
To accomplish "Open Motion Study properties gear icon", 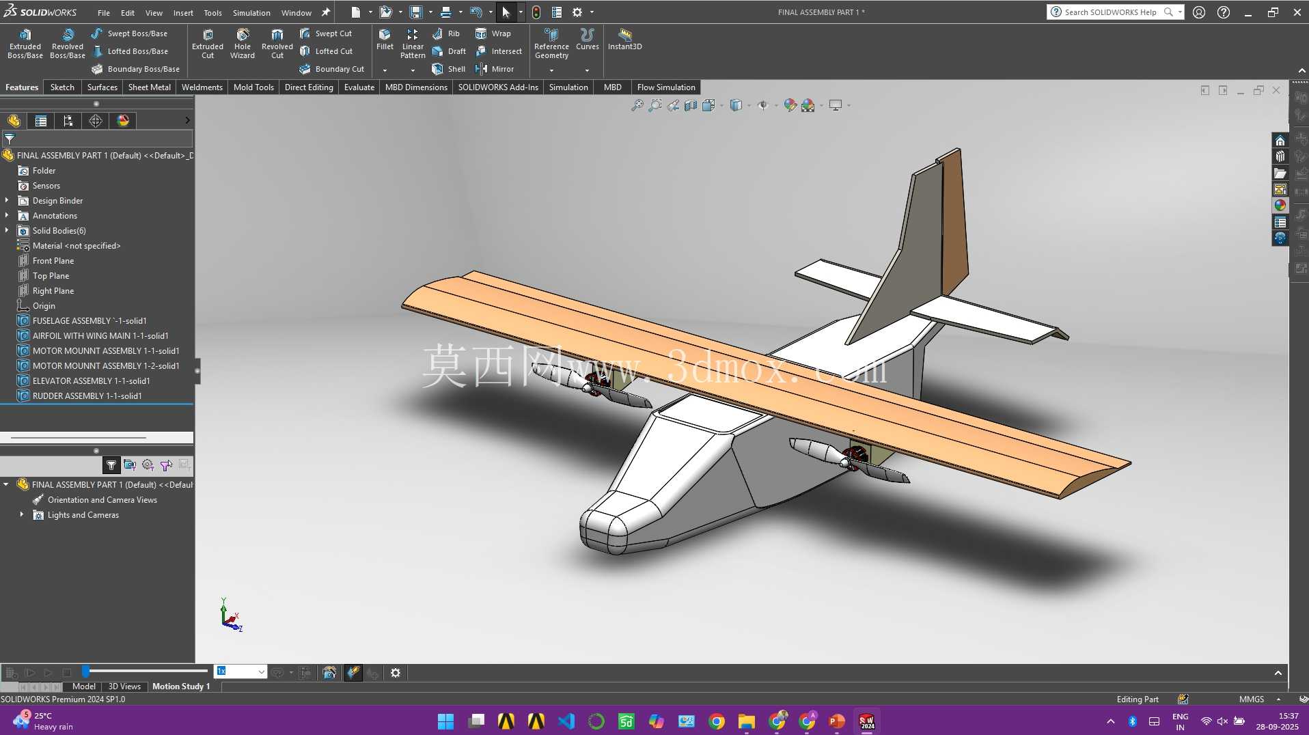I will 396,673.
